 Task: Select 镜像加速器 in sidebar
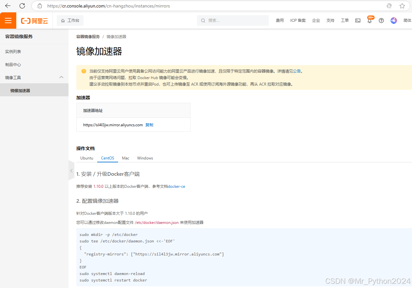[x=34, y=90]
